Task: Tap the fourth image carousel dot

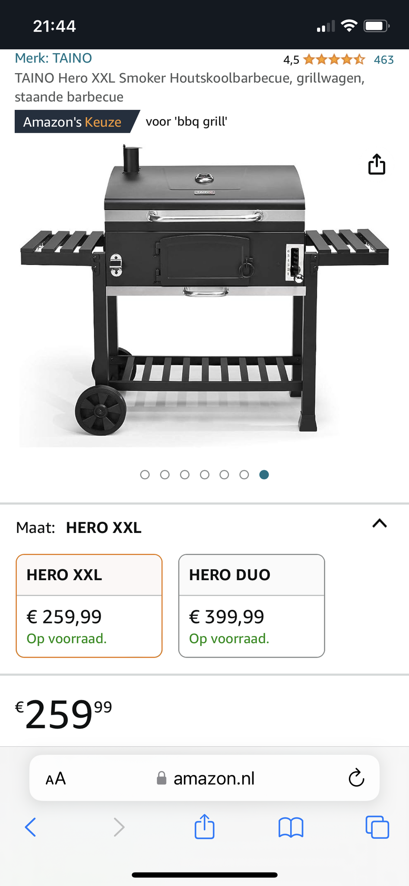Action: 205,475
